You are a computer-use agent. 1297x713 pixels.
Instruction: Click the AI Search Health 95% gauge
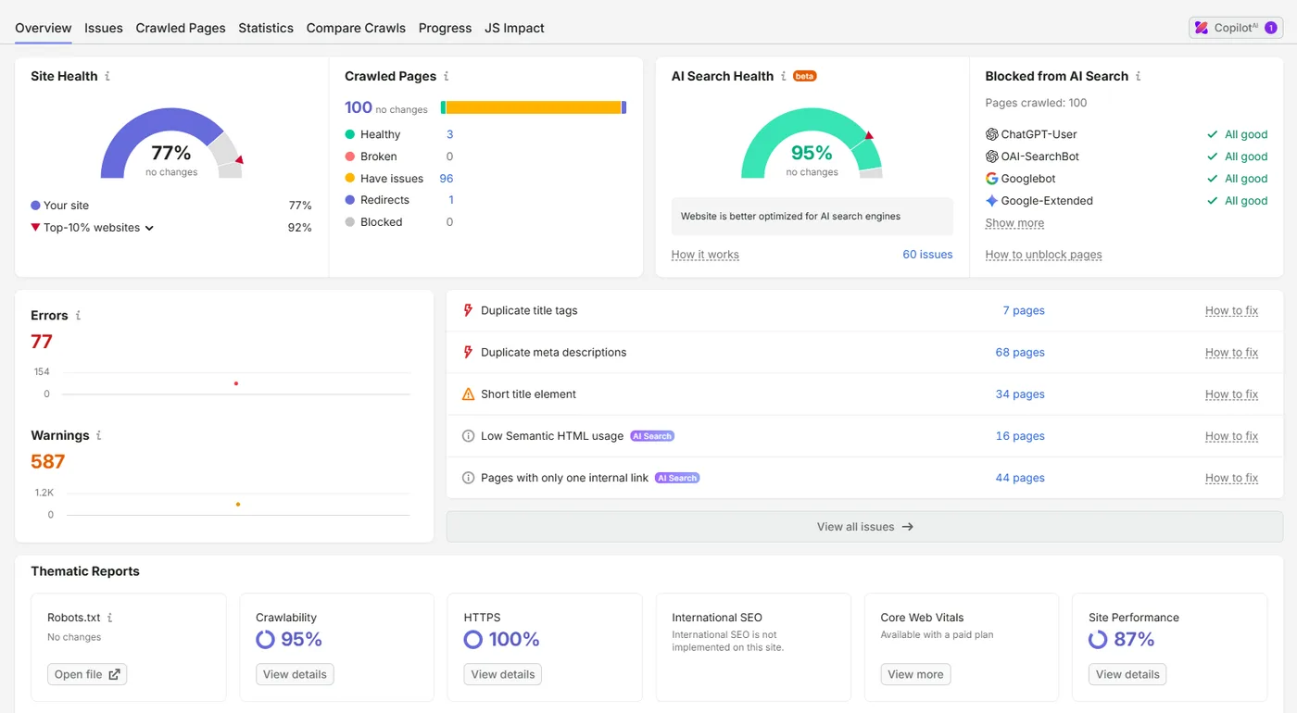pyautogui.click(x=812, y=144)
